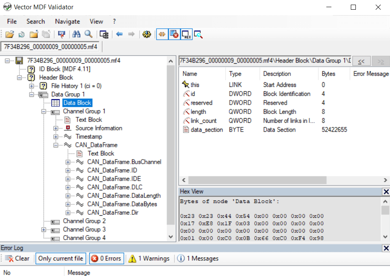
Task: Select the ID Block [MDF 4.11] question-mark icon
Action: click(31, 69)
